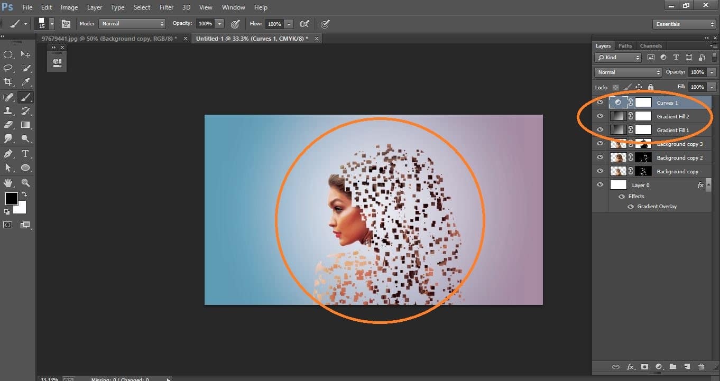Open the blending Mode dropdown

pos(627,72)
